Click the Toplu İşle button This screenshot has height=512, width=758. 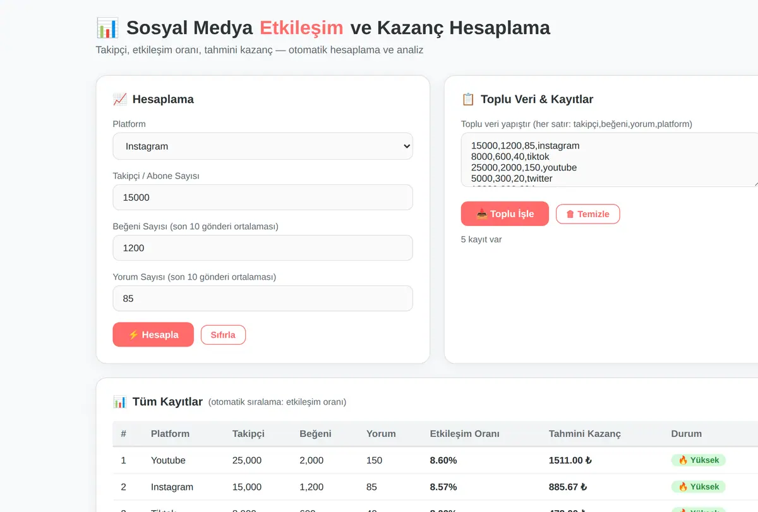pyautogui.click(x=505, y=214)
